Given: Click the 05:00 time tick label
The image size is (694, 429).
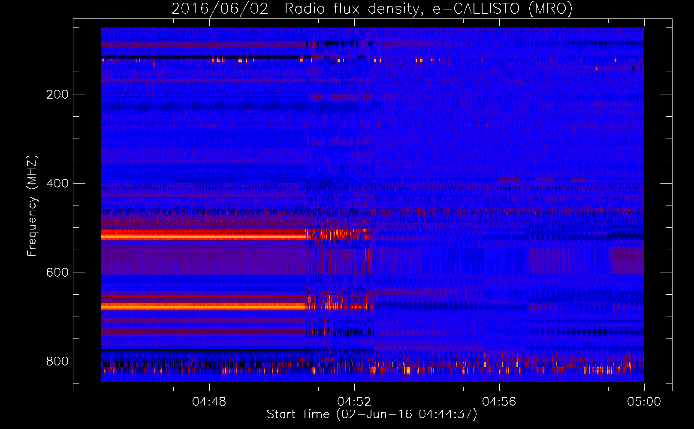Looking at the screenshot, I should 644,402.
